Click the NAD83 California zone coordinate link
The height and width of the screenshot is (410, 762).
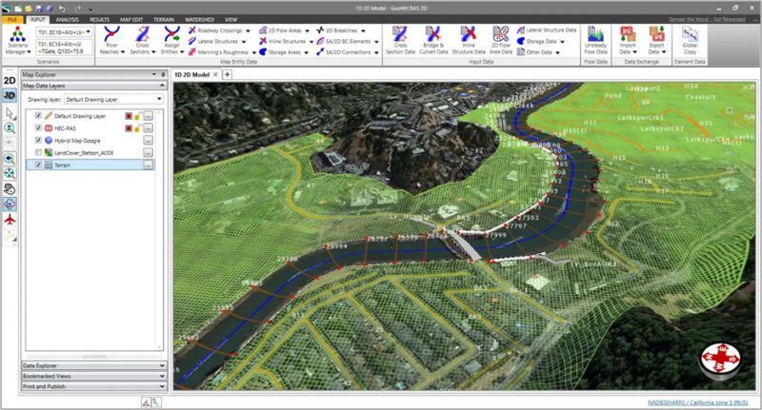click(x=698, y=402)
